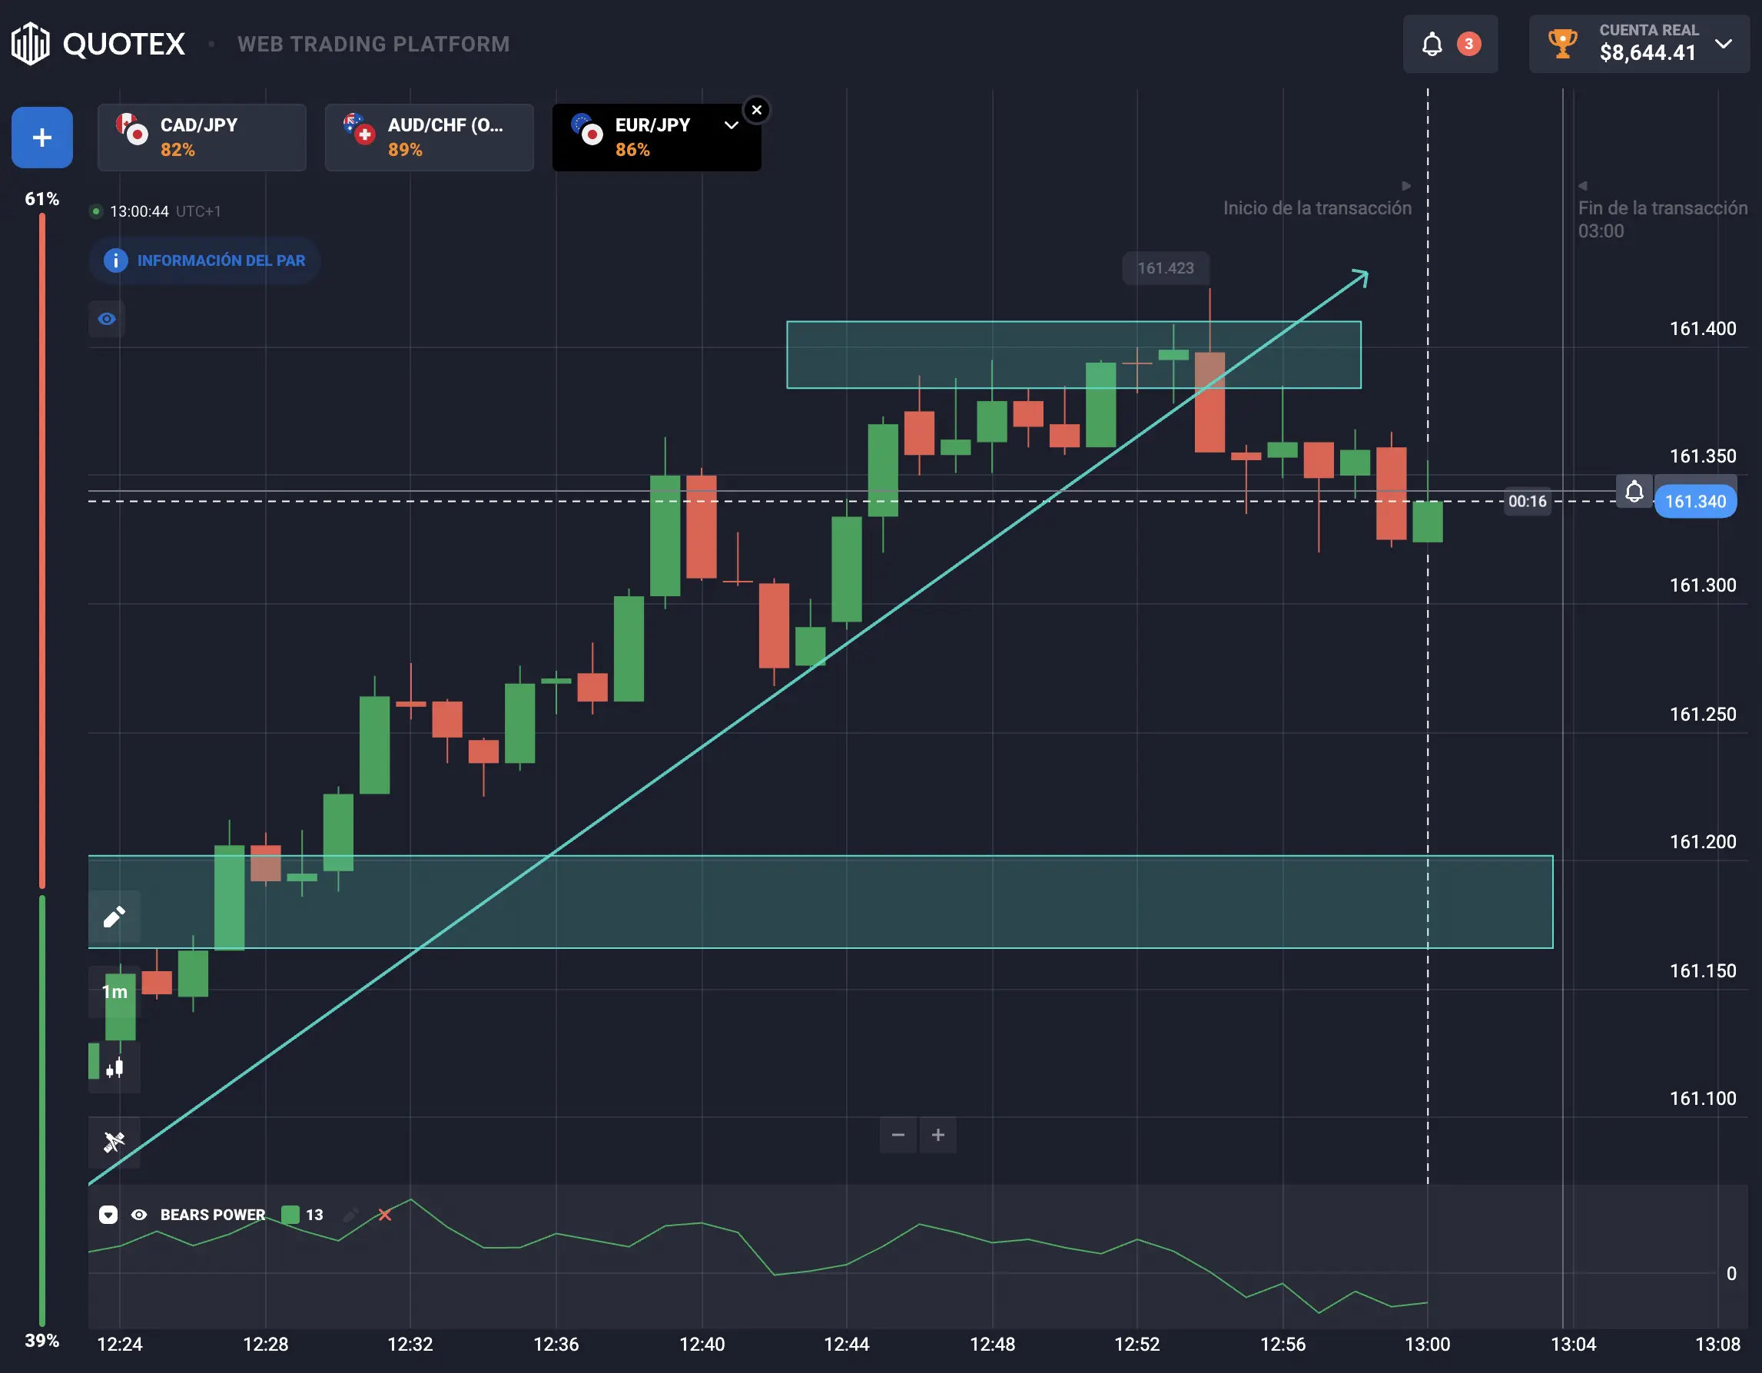The height and width of the screenshot is (1373, 1762).
Task: Collapse the Bears Power indicator panel
Action: (x=108, y=1214)
